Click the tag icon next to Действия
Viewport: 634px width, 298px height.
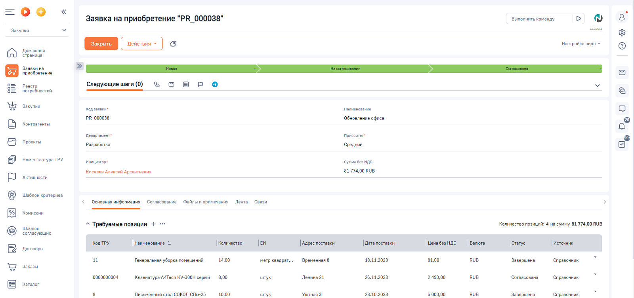coord(173,44)
